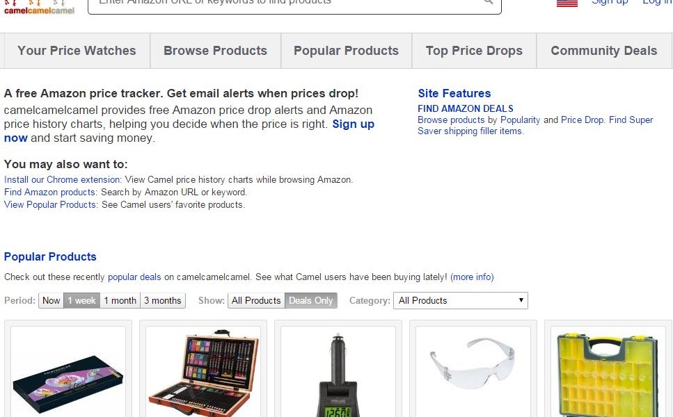Focus the Amazon URL search field
673x417 pixels.
[285, 3]
